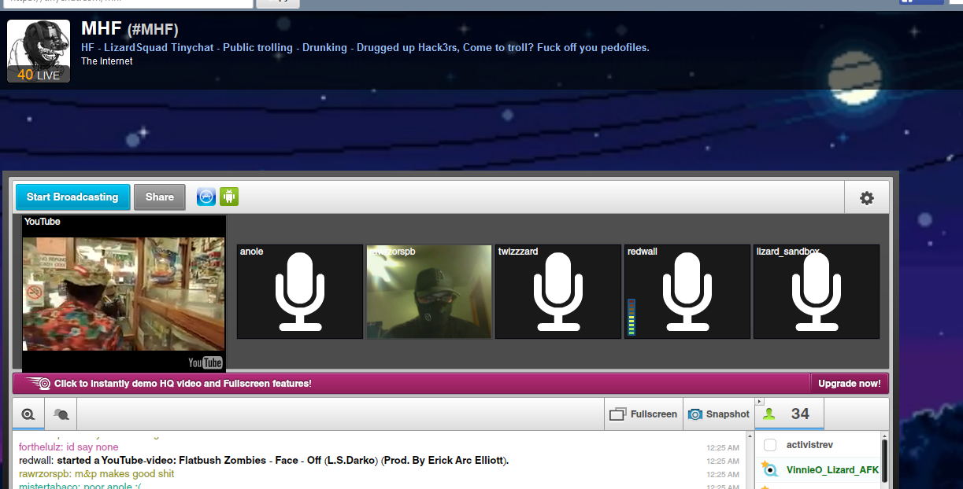
Task: Click the MHF room avatar image
Action: [39, 51]
